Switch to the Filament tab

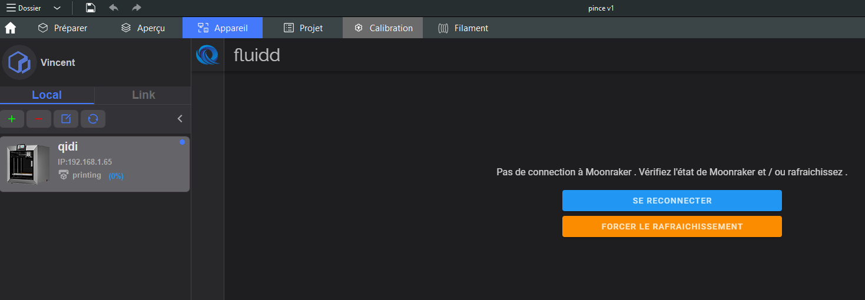click(463, 28)
